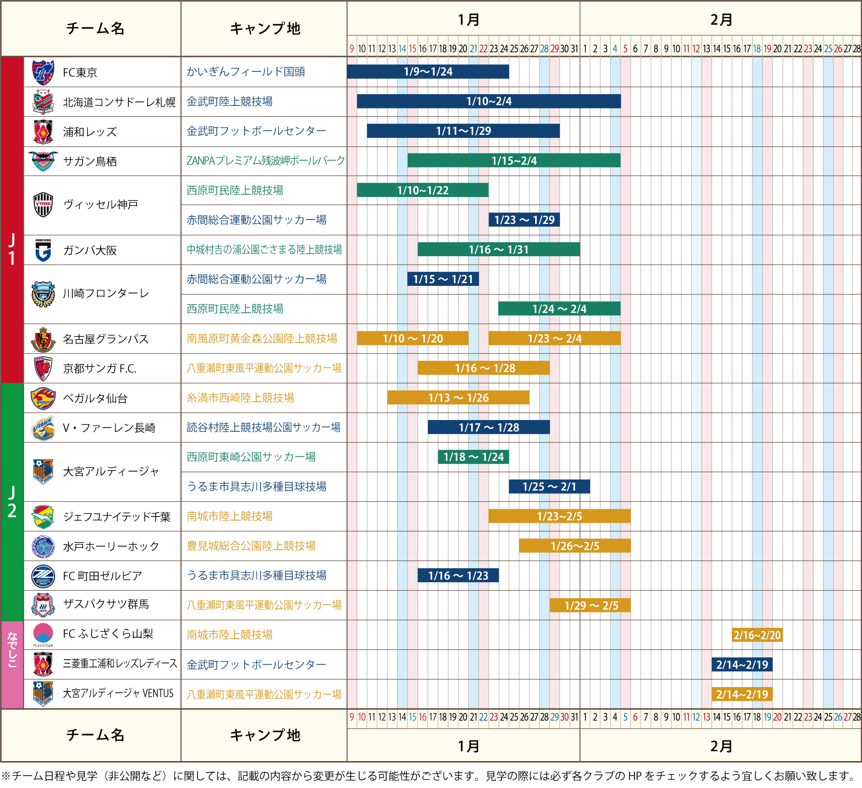Click the サガン鳥栖 crest icon

(x=43, y=162)
